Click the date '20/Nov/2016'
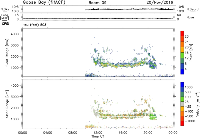The width and height of the screenshot is (200, 138). click(160, 2)
